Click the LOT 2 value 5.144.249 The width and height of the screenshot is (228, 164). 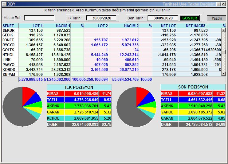pos(99,55)
